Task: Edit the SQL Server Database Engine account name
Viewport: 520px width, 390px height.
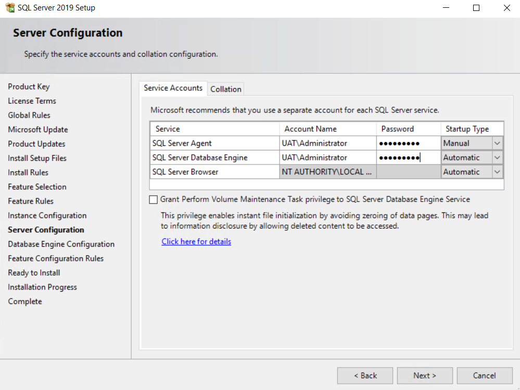Action: click(327, 158)
